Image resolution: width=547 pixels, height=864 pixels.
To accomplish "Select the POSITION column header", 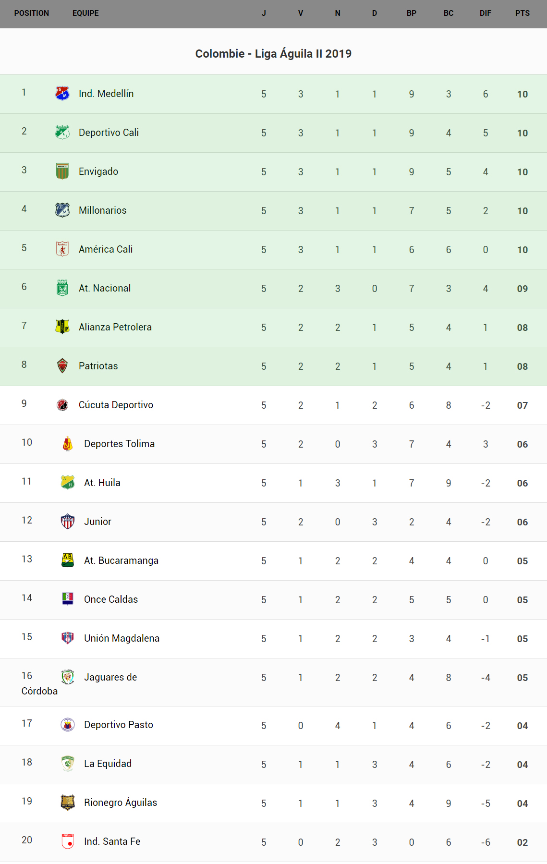I will tap(32, 13).
